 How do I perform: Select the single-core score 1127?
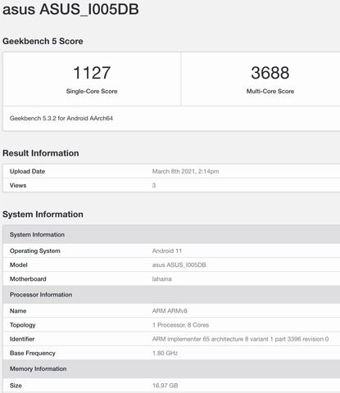[92, 73]
